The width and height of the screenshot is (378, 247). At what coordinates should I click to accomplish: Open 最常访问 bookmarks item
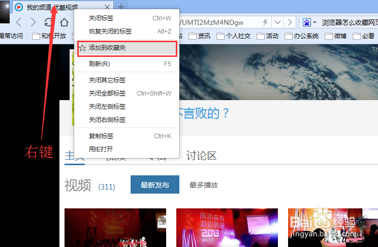[11, 36]
